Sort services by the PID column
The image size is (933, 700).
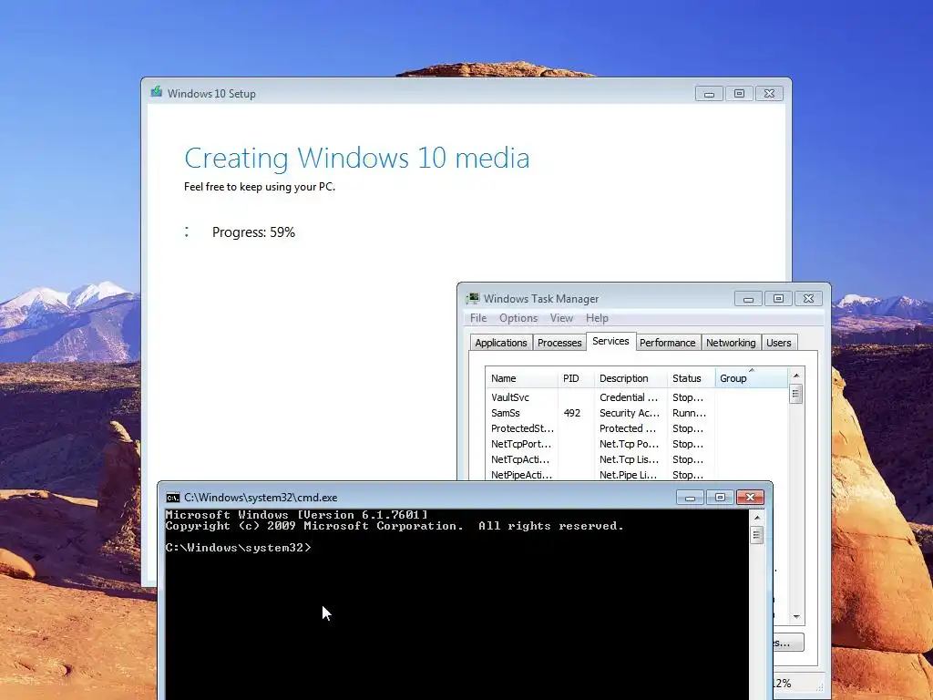(x=576, y=378)
